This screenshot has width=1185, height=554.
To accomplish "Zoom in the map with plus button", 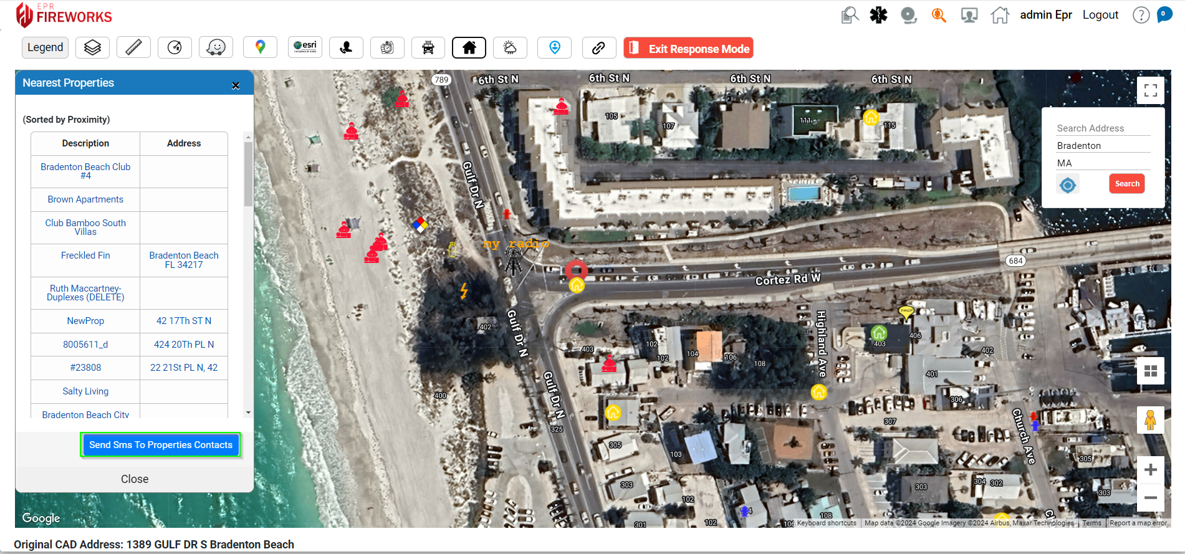I will [x=1150, y=470].
